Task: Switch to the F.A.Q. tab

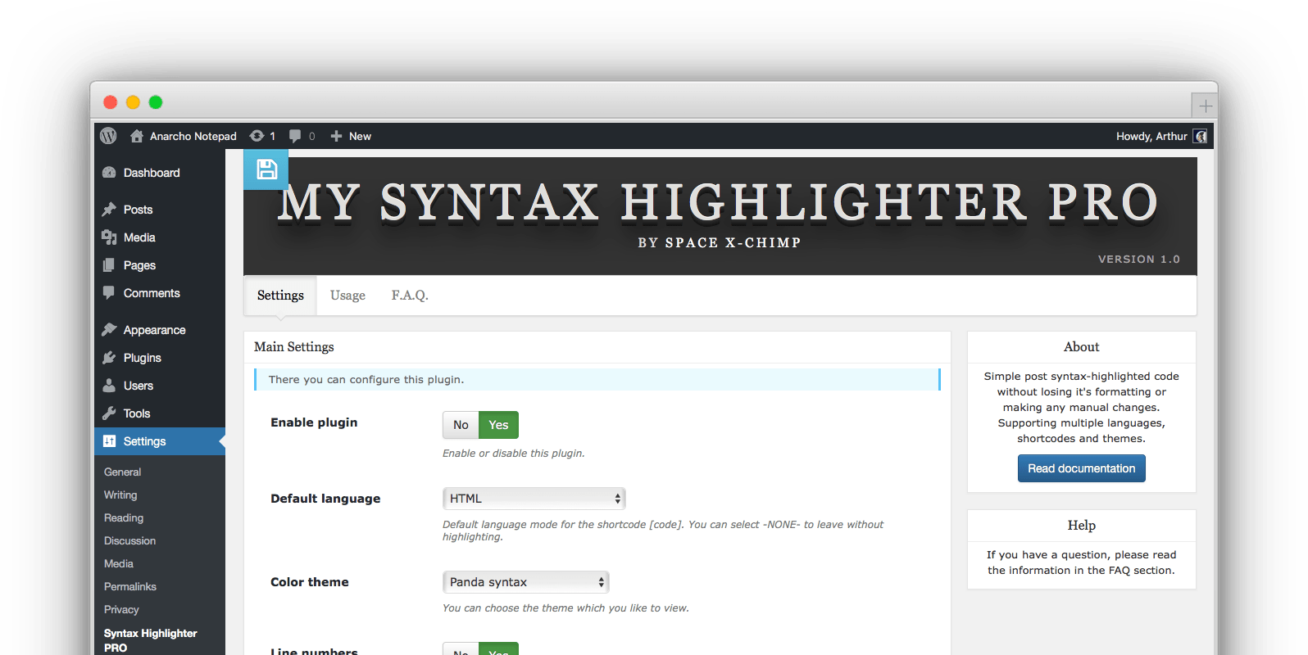Action: pos(410,296)
